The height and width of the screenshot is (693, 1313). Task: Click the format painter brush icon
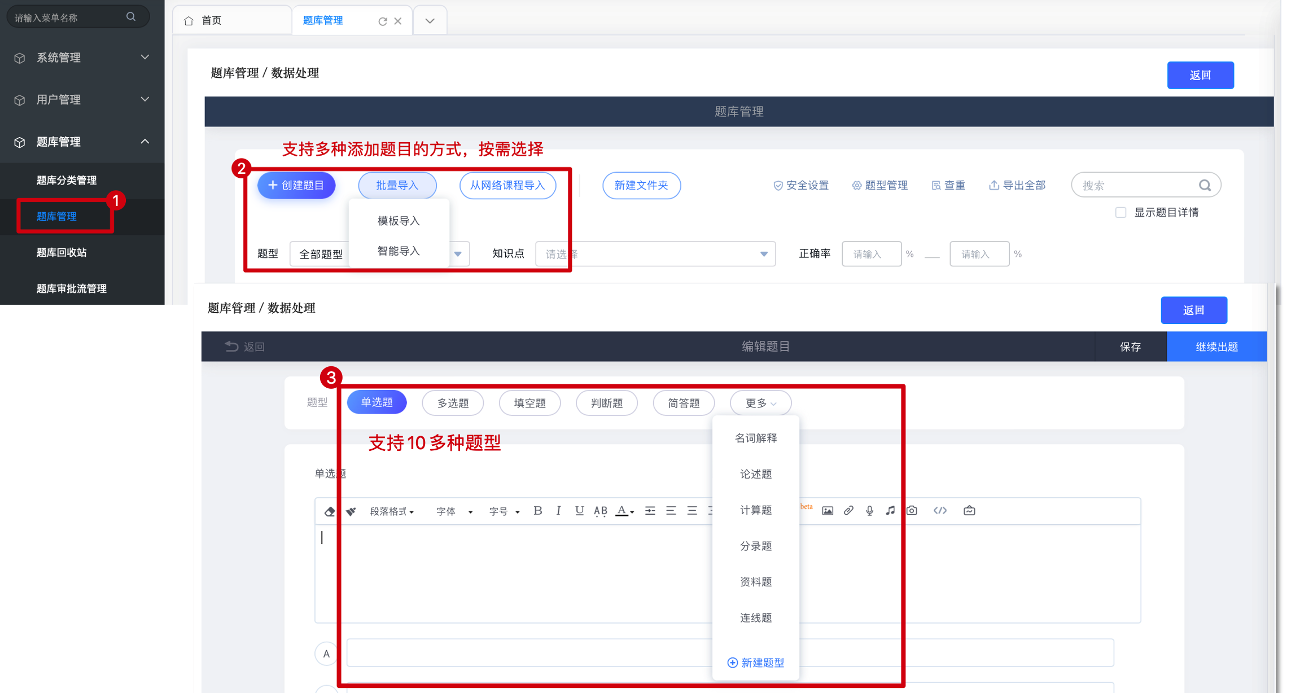(x=351, y=511)
